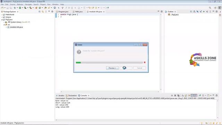Minimize the Package Explorer view
The width and height of the screenshot is (222, 125).
point(49,11)
